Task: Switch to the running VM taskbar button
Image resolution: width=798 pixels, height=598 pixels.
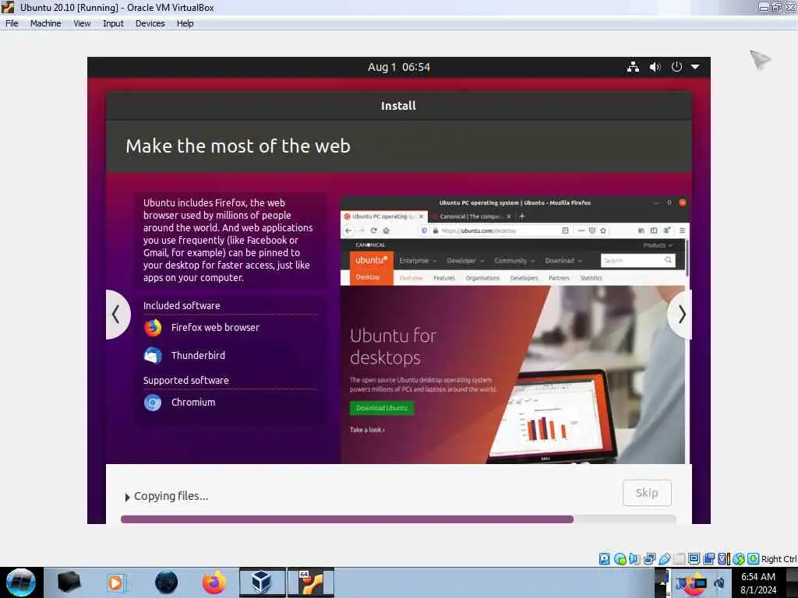Action: (311, 582)
